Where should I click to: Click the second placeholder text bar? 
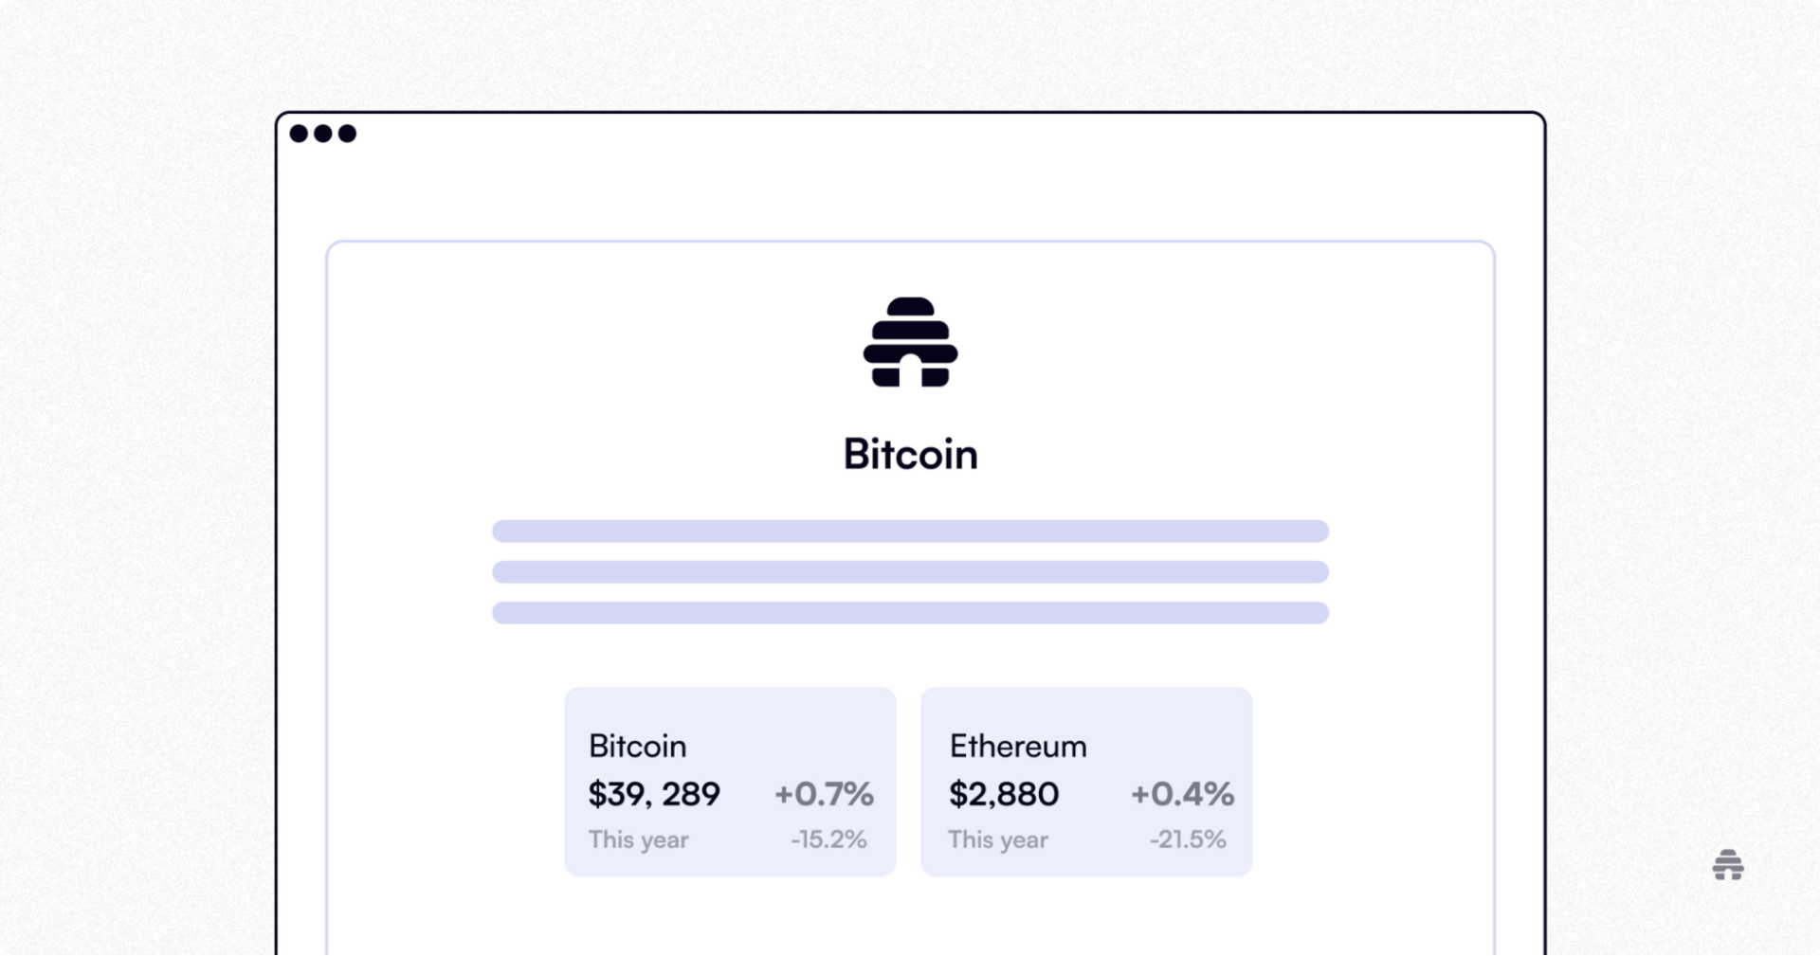(x=910, y=571)
